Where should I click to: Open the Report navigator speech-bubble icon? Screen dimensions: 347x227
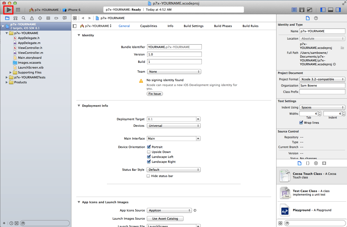(x=65, y=18)
